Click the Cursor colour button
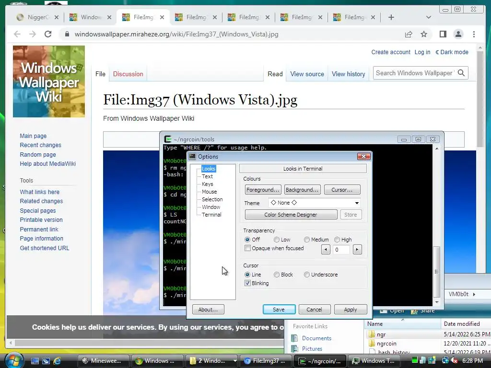Viewport: 491px width, 368px height. [342, 190]
